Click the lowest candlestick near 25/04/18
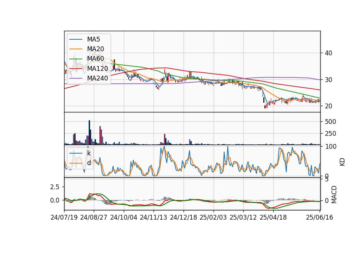This screenshot has height=256, width=356. point(265,106)
